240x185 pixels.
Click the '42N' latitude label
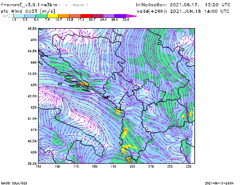[x=34, y=107]
